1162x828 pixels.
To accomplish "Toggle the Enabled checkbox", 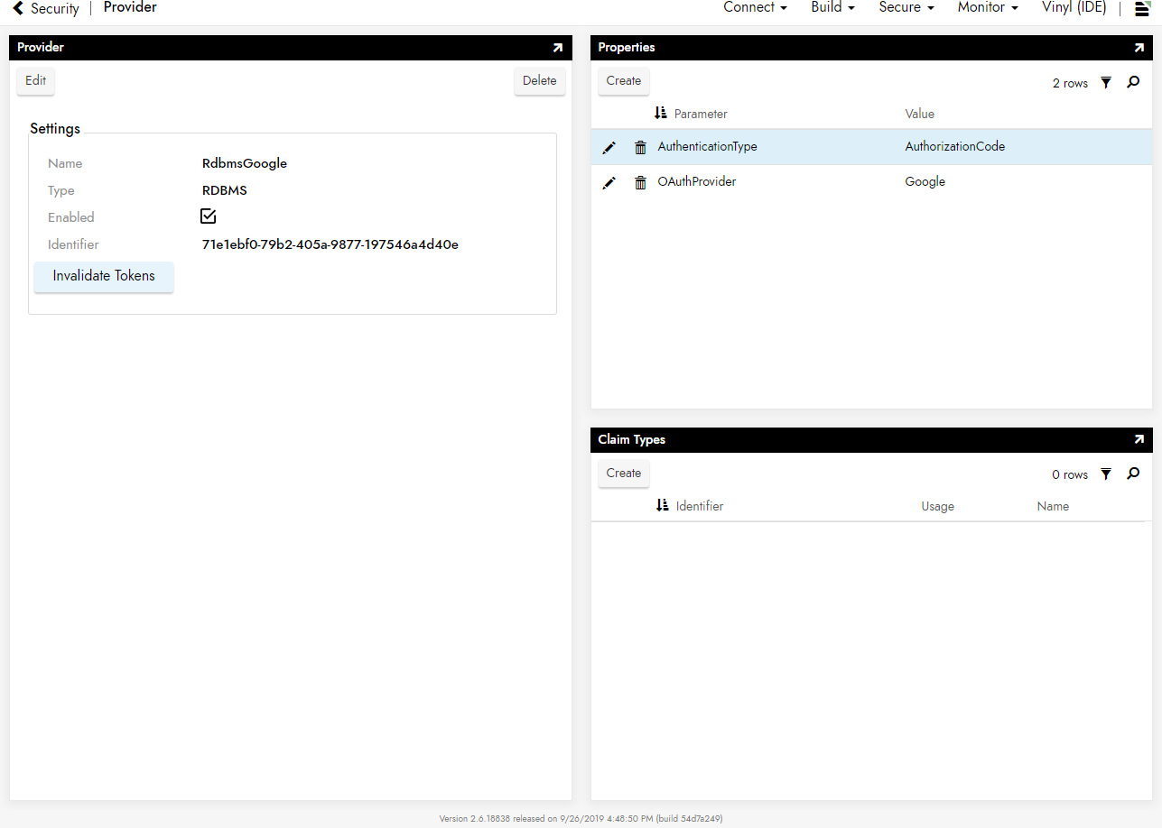I will coord(209,216).
